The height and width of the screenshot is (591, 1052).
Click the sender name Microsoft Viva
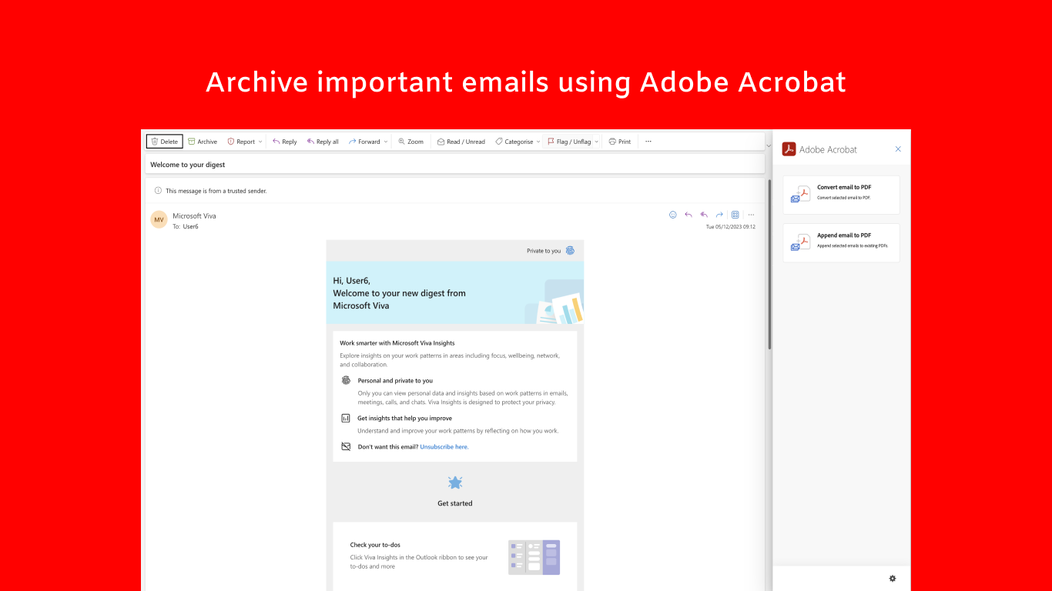[194, 216]
